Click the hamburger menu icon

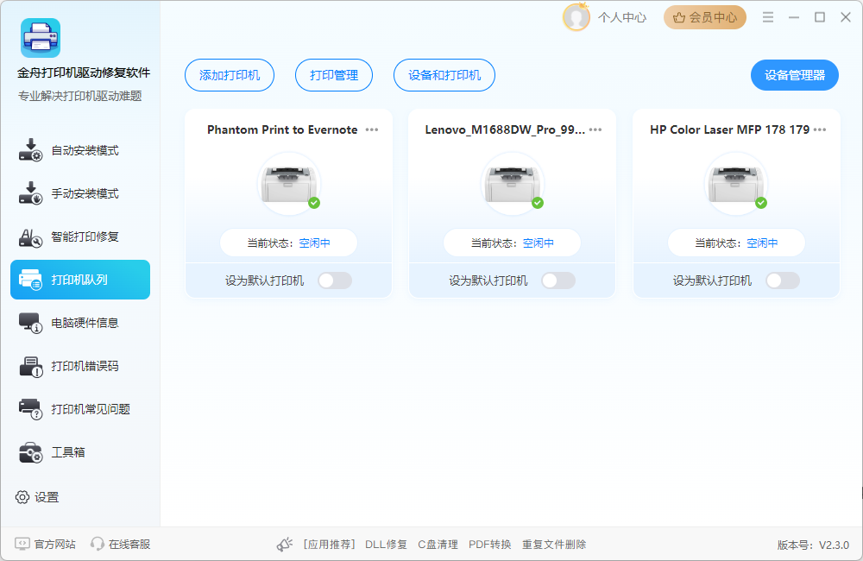click(x=768, y=17)
